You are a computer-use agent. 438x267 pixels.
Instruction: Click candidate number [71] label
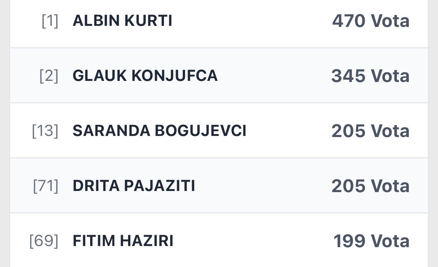point(46,186)
